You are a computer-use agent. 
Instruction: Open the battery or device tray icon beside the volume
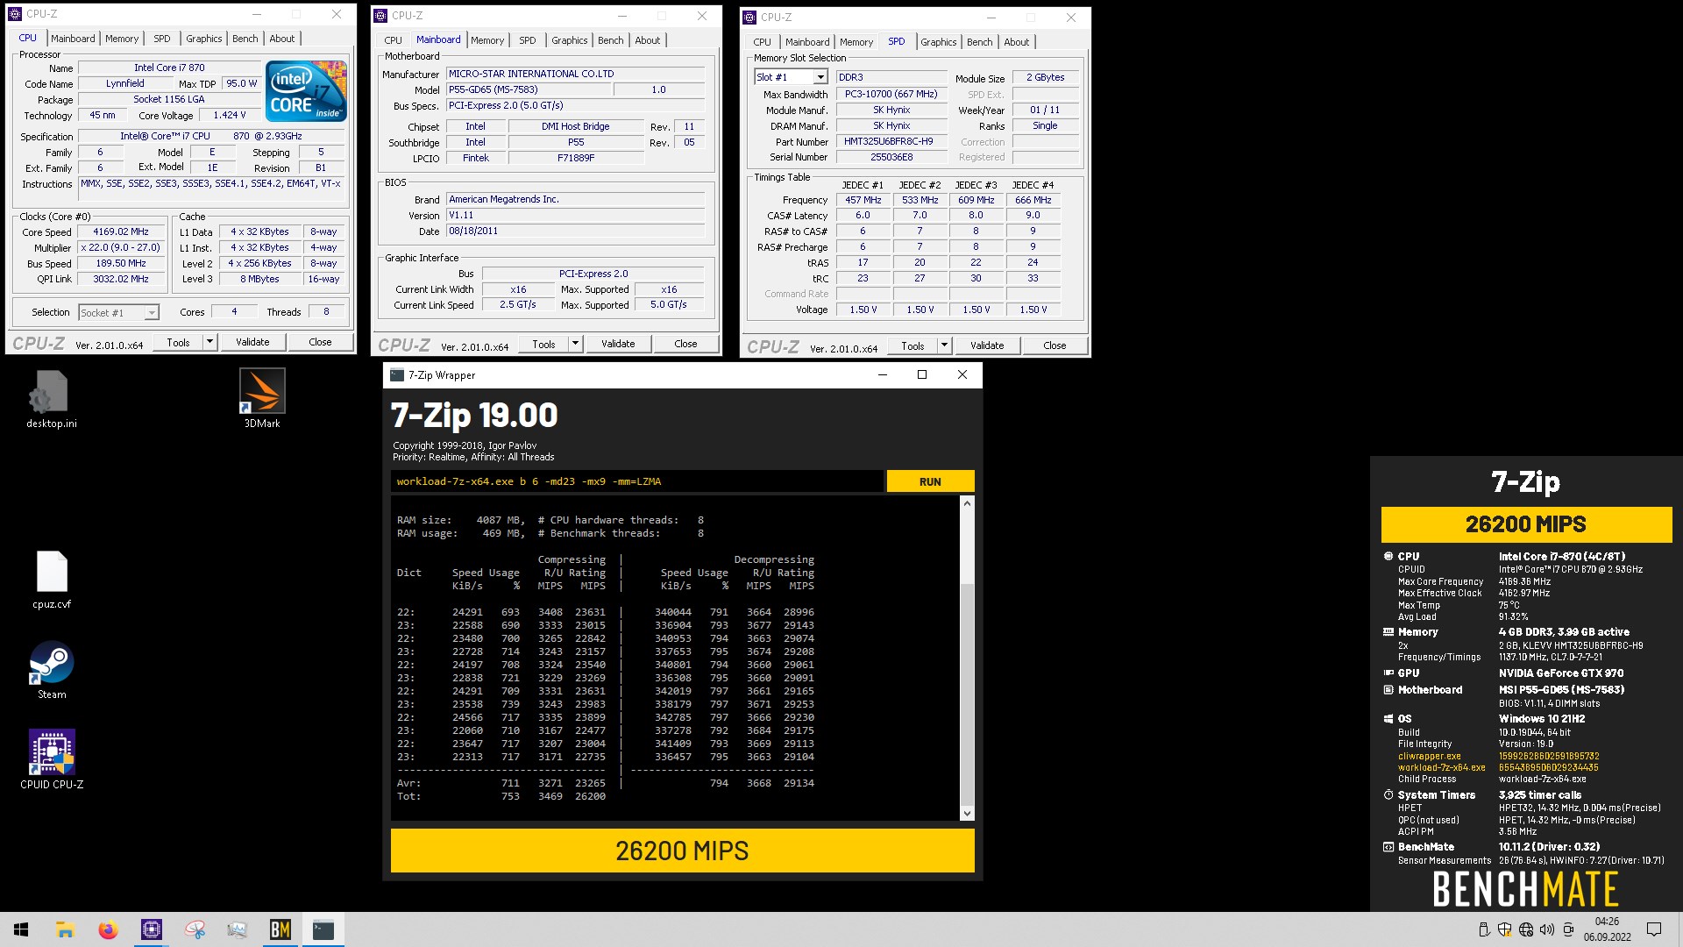pyautogui.click(x=1568, y=929)
